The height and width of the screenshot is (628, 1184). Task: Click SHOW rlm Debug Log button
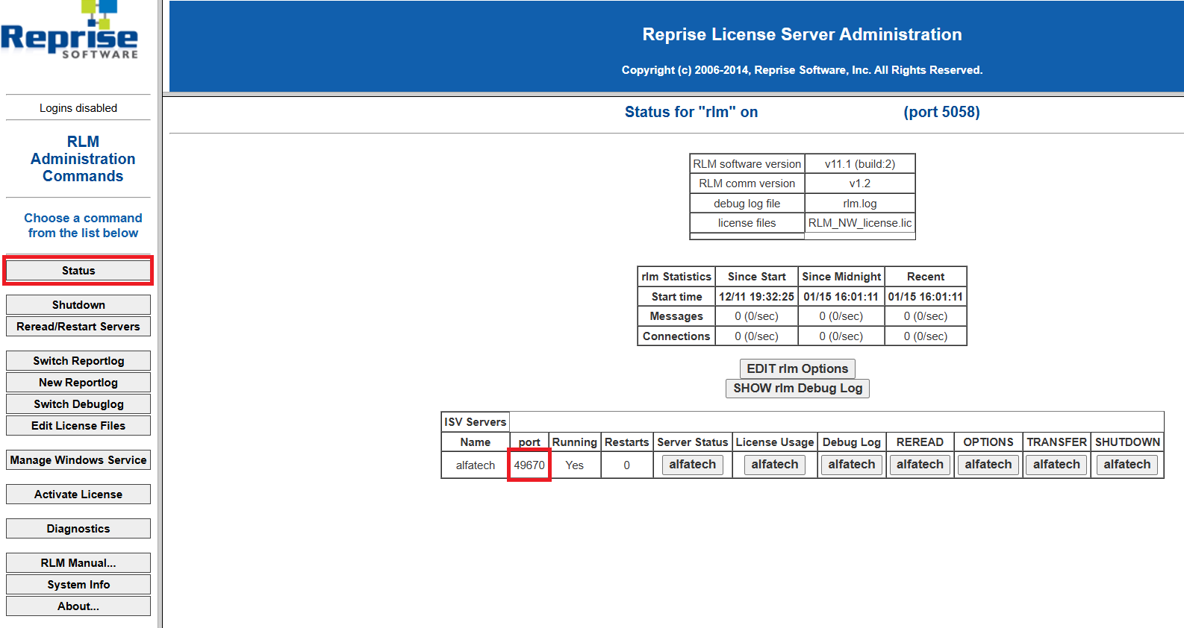pos(797,388)
